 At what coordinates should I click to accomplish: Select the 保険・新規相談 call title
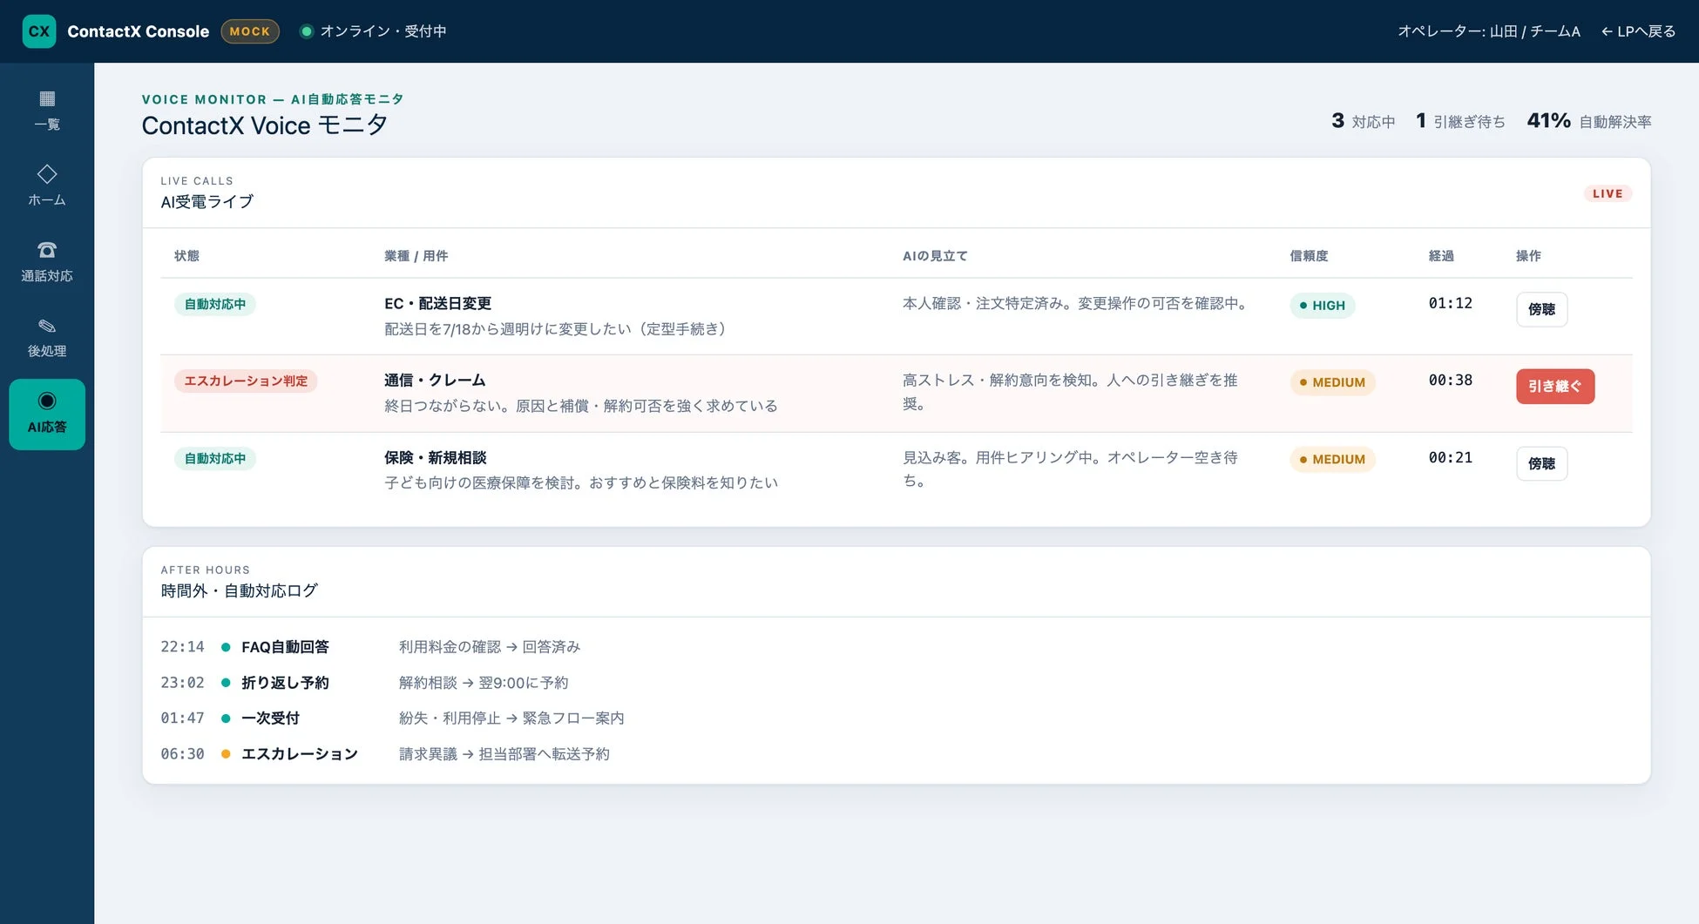(x=435, y=457)
